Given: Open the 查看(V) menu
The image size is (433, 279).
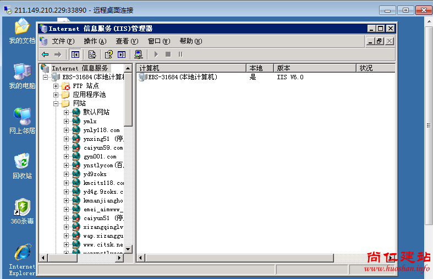Looking at the screenshot, I should (127, 41).
